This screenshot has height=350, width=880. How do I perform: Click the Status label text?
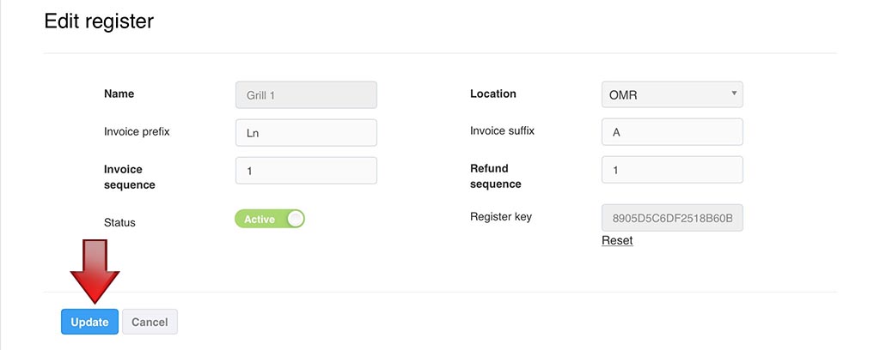coord(119,222)
